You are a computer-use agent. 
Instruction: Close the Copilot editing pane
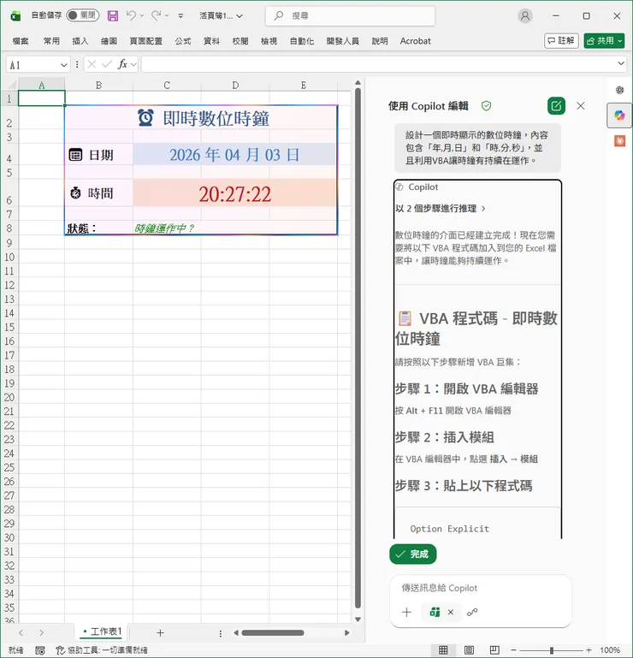tap(581, 106)
